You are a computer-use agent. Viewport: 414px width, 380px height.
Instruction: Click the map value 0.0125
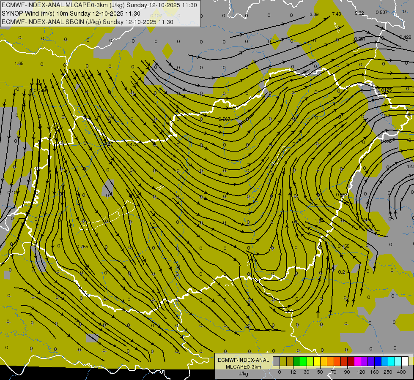[384, 90]
